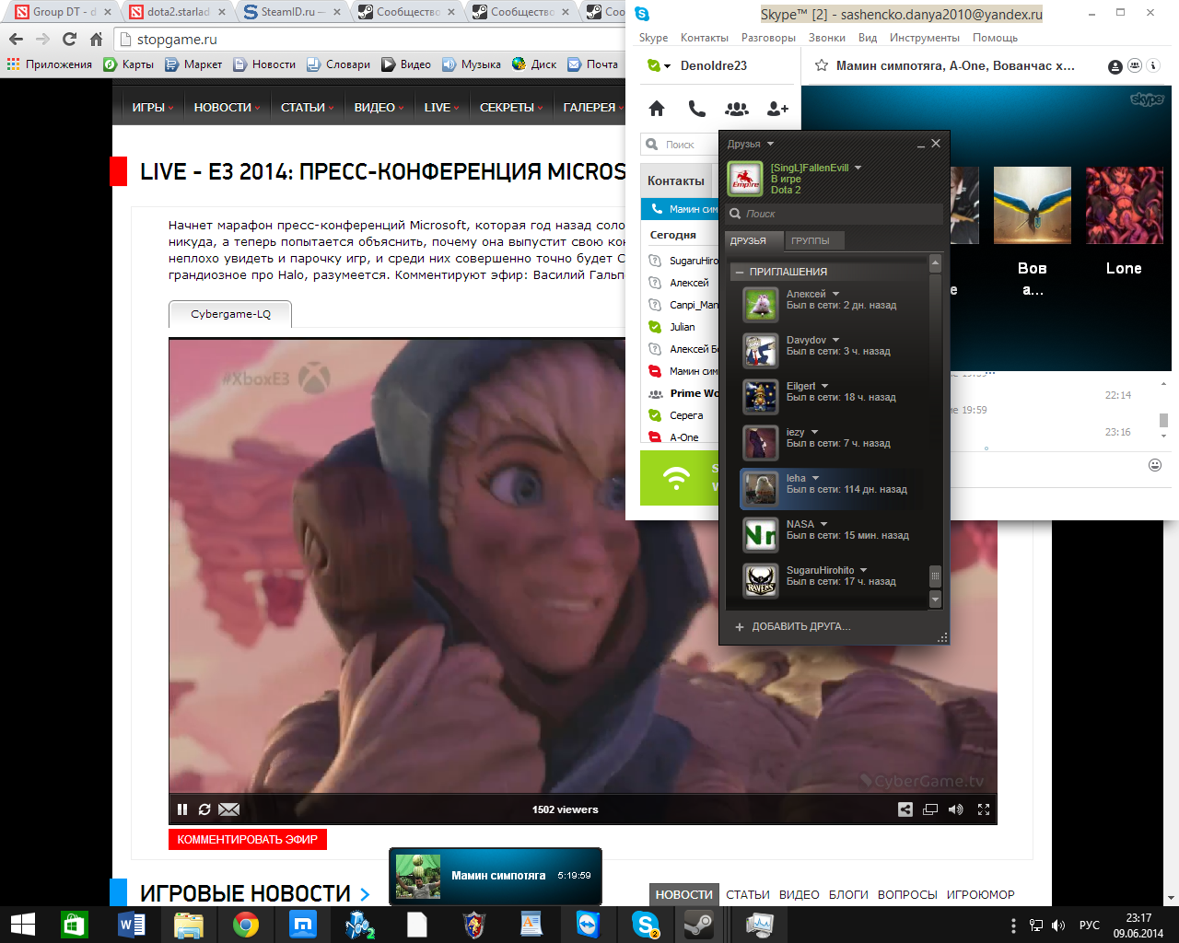1179x943 pixels.
Task: Click the envelope icon in player
Action: pyautogui.click(x=229, y=809)
